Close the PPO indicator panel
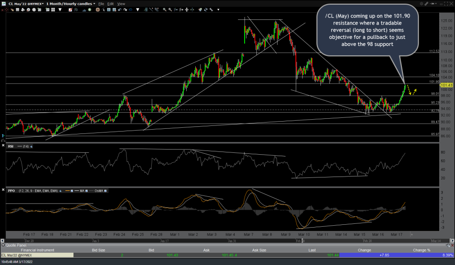Image resolution: width=455 pixels, height=265 pixels. click(x=4, y=190)
